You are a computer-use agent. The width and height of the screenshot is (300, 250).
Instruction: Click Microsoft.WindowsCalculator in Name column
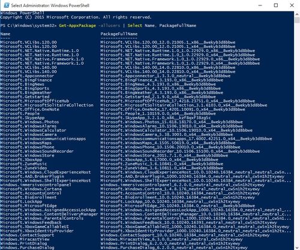(33, 131)
